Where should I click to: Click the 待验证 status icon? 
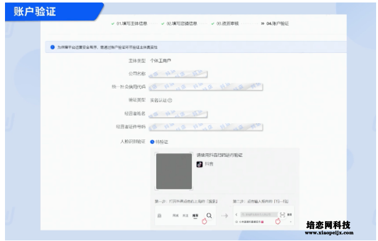[152, 142]
